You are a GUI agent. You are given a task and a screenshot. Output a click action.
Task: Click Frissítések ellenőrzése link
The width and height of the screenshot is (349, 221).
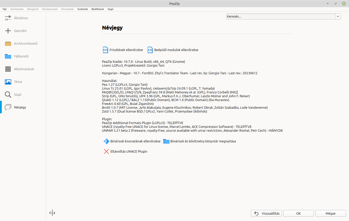pos(126,50)
